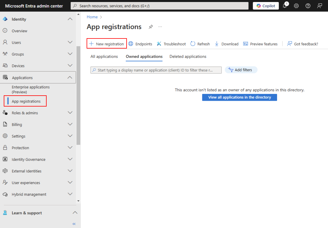
Task: Click View all applications in the directory
Action: point(239,97)
